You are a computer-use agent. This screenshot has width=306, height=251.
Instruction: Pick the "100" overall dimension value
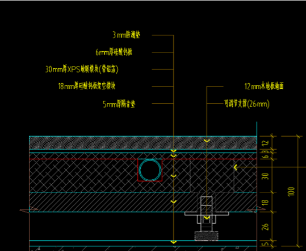(x=291, y=191)
